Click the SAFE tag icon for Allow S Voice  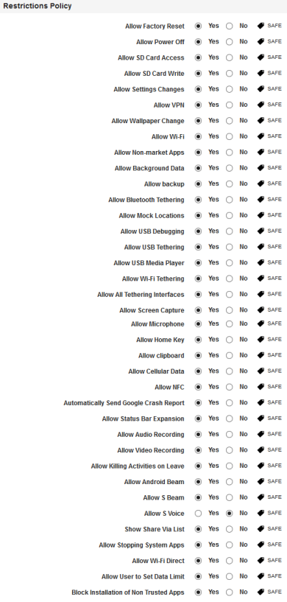[261, 513]
